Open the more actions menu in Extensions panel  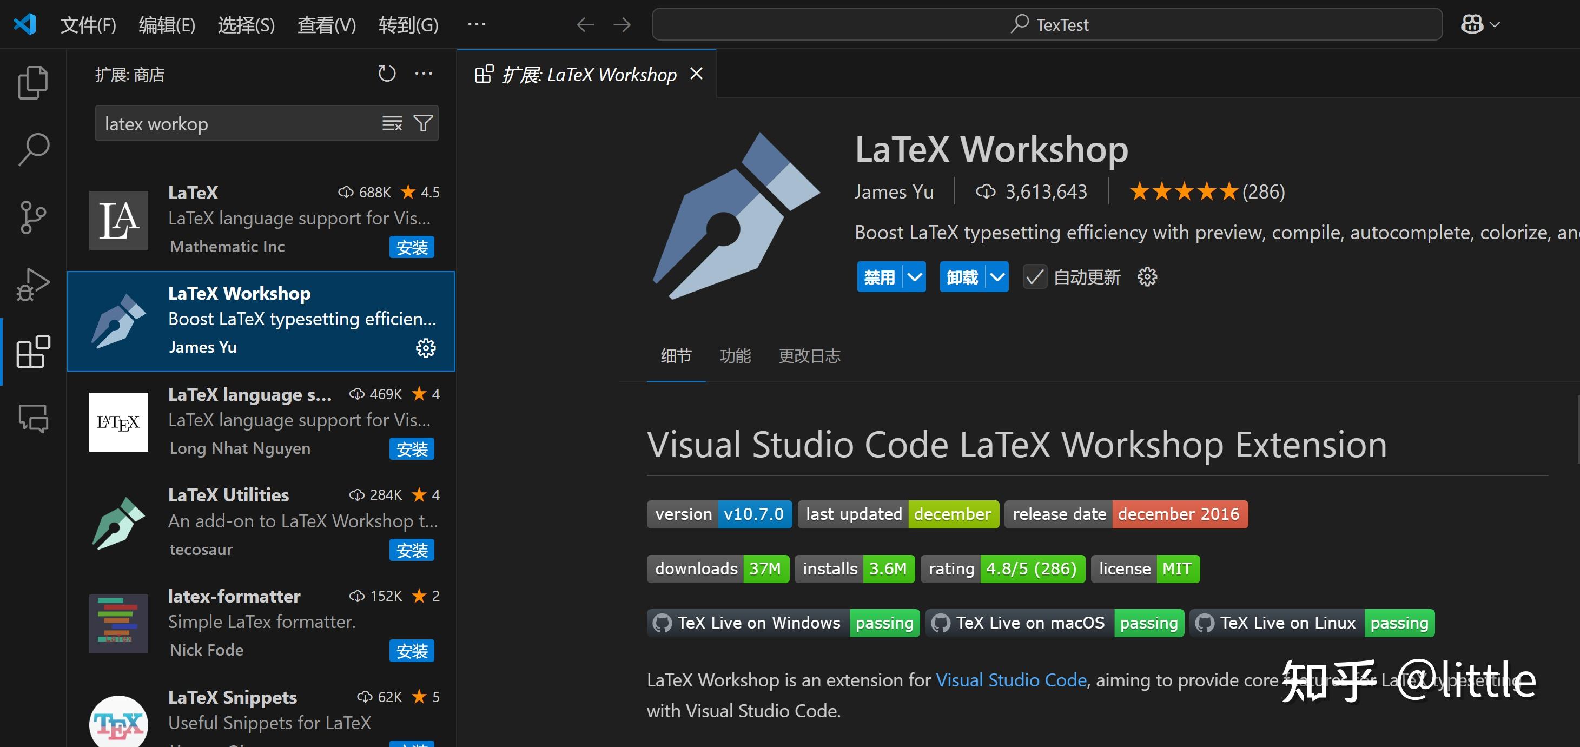pos(424,73)
